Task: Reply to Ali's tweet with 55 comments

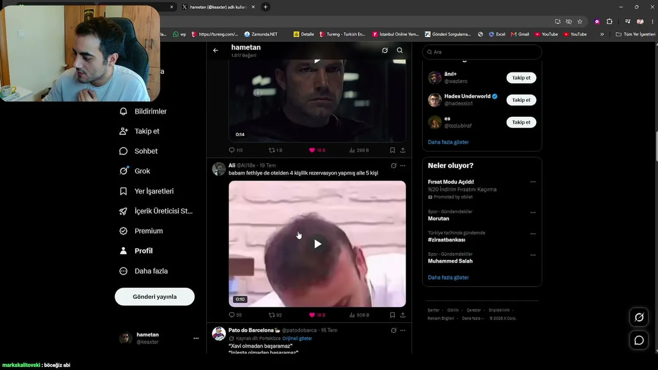Action: click(235, 315)
